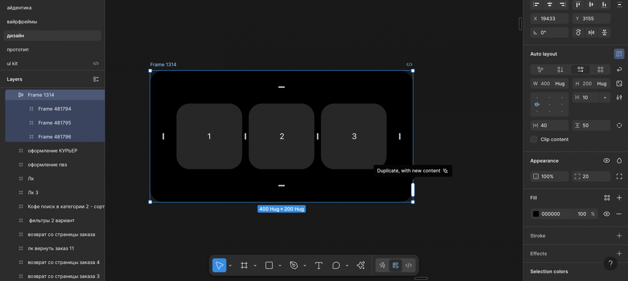This screenshot has height=281, width=628.
Task: Open the gap spacing dropdown arrow
Action: pyautogui.click(x=605, y=97)
